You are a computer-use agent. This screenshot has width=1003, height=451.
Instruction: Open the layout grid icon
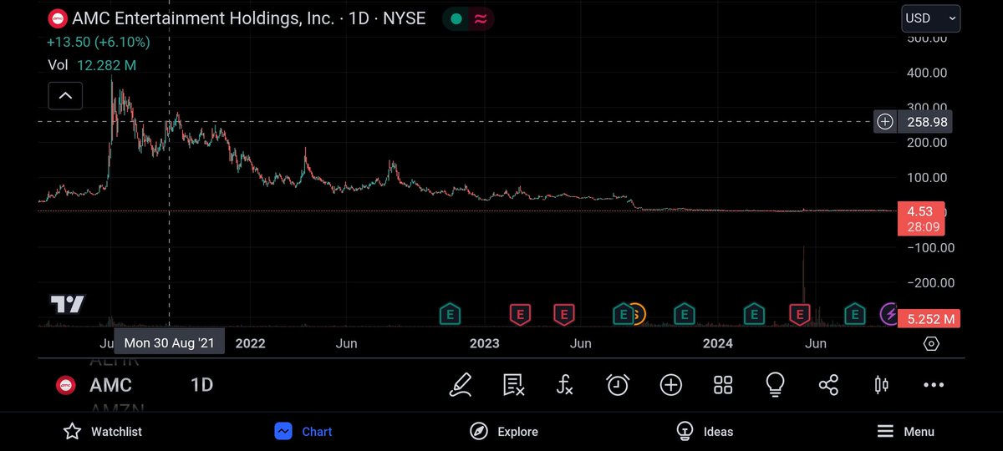tap(723, 384)
